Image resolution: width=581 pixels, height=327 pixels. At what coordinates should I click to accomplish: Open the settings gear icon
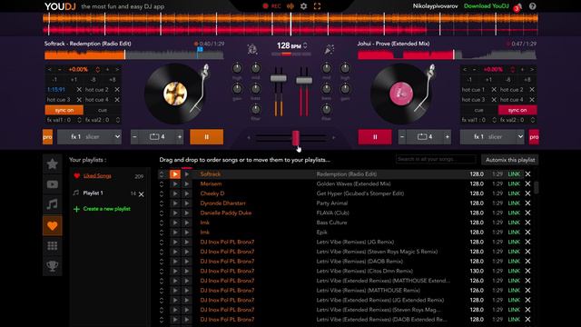point(303,6)
